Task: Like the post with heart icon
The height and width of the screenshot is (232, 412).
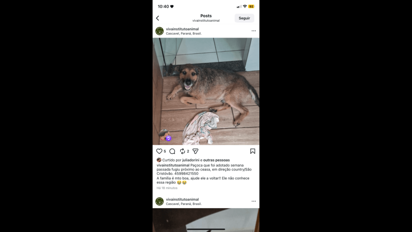Action: [x=159, y=151]
